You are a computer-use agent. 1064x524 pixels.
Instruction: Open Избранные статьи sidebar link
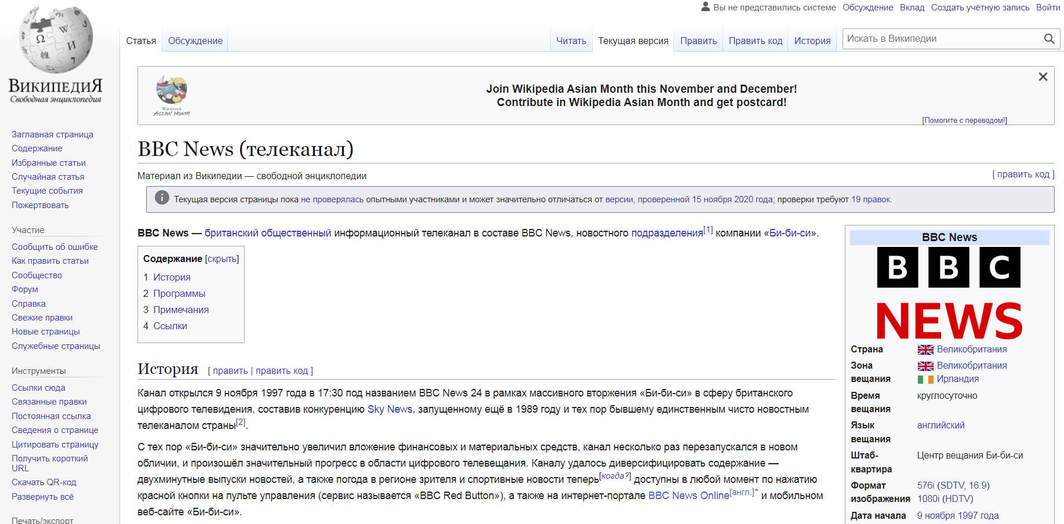[49, 163]
